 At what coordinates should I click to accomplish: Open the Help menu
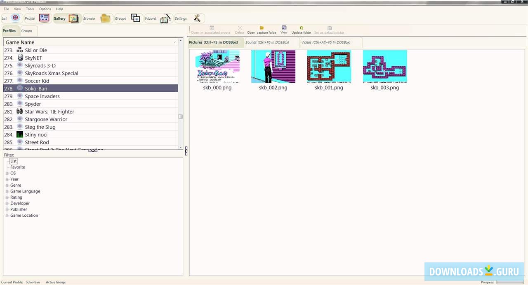coord(59,9)
